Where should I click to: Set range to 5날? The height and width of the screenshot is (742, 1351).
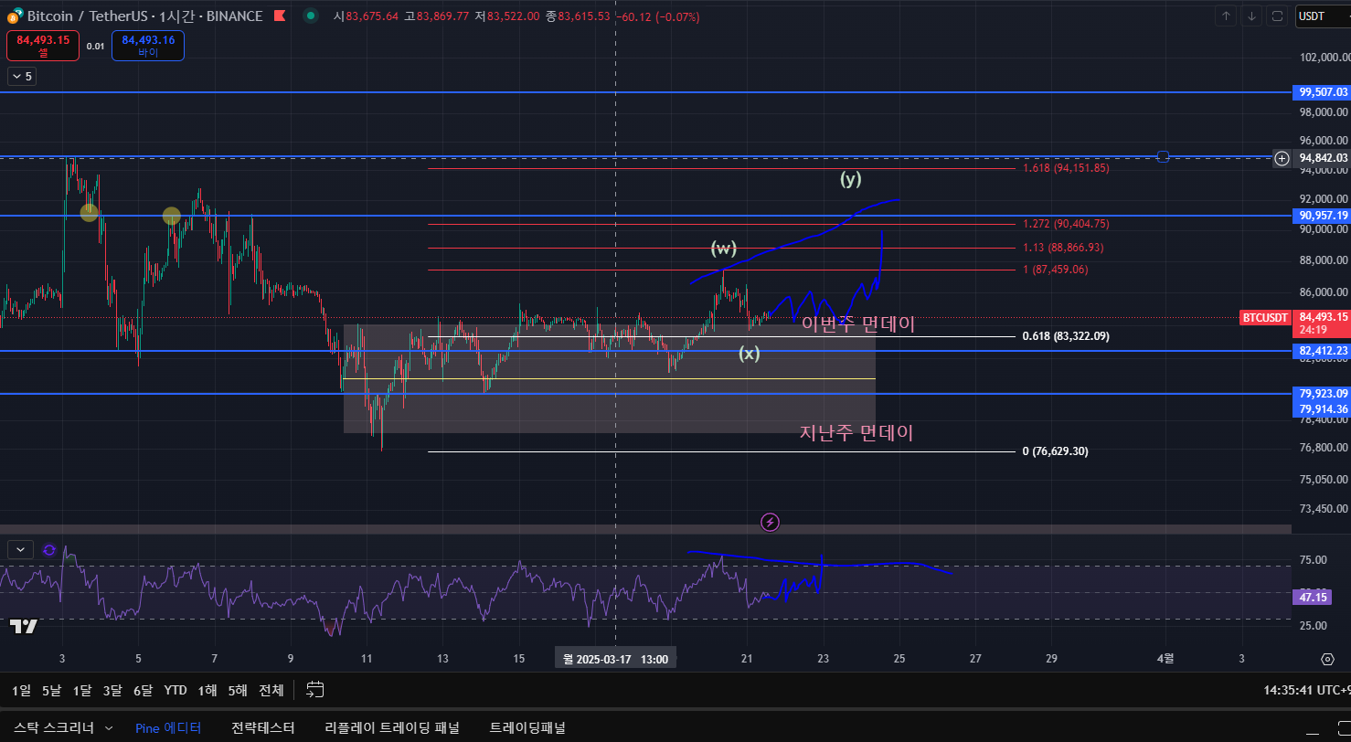click(52, 690)
